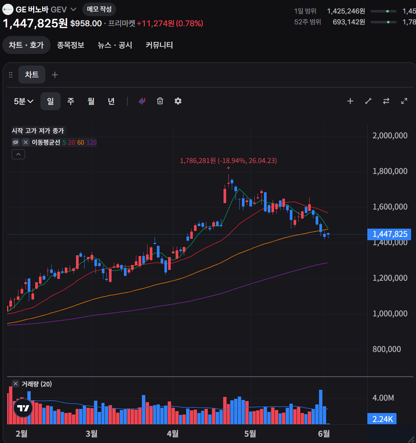Toggle moving average line visibility eye icon
416x443 pixels.
[x=15, y=142]
